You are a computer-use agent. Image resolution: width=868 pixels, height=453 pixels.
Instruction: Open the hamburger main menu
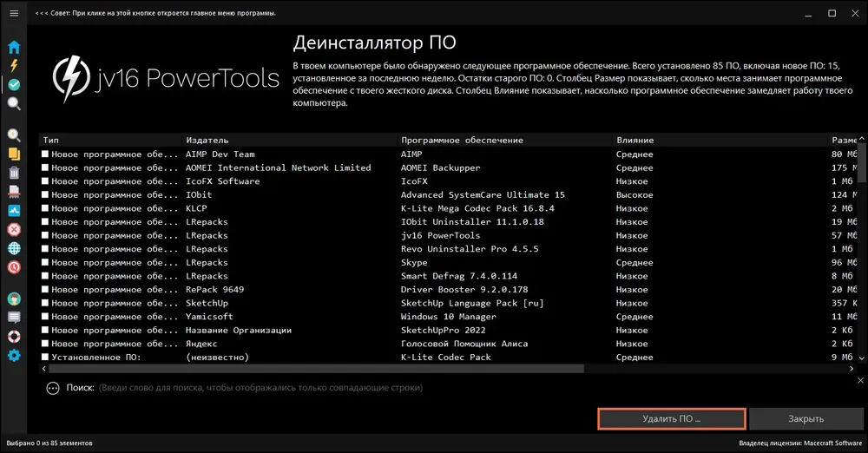pos(14,13)
